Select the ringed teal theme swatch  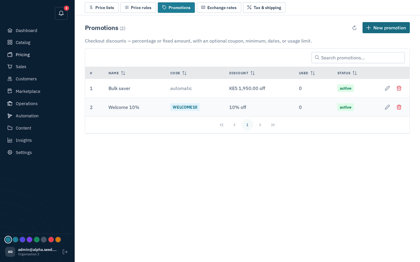(8, 240)
